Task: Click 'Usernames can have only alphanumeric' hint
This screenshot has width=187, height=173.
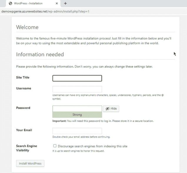Action: 108,97
